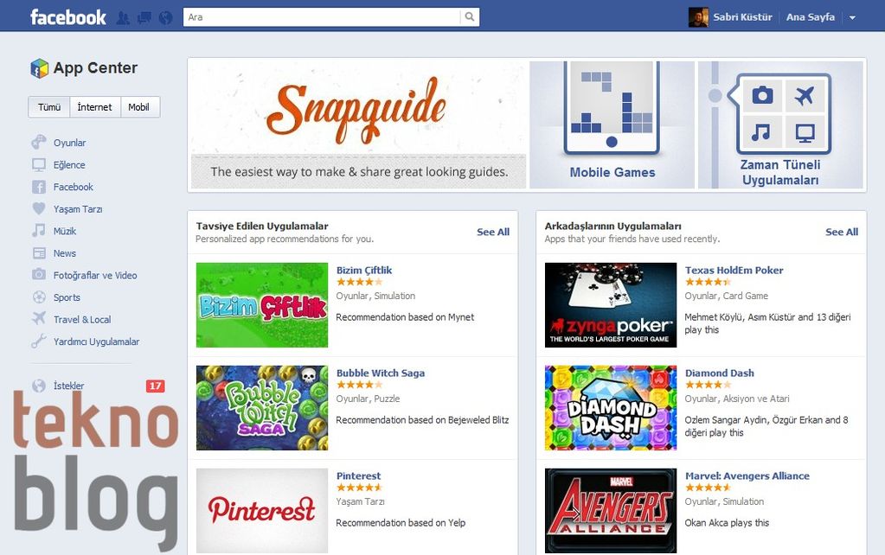
Task: Select the Oyunlar games category icon
Action: (x=39, y=142)
